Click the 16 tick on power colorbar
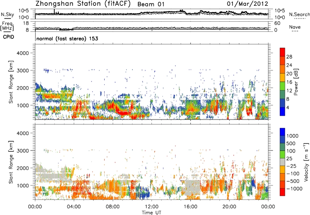310x215 pixels. click(289, 82)
